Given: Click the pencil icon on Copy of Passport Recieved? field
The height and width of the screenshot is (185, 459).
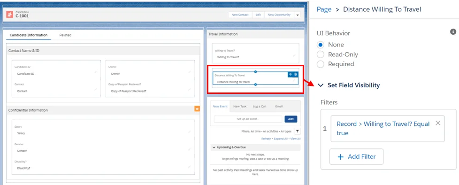Looking at the screenshot, I should coord(190,89).
